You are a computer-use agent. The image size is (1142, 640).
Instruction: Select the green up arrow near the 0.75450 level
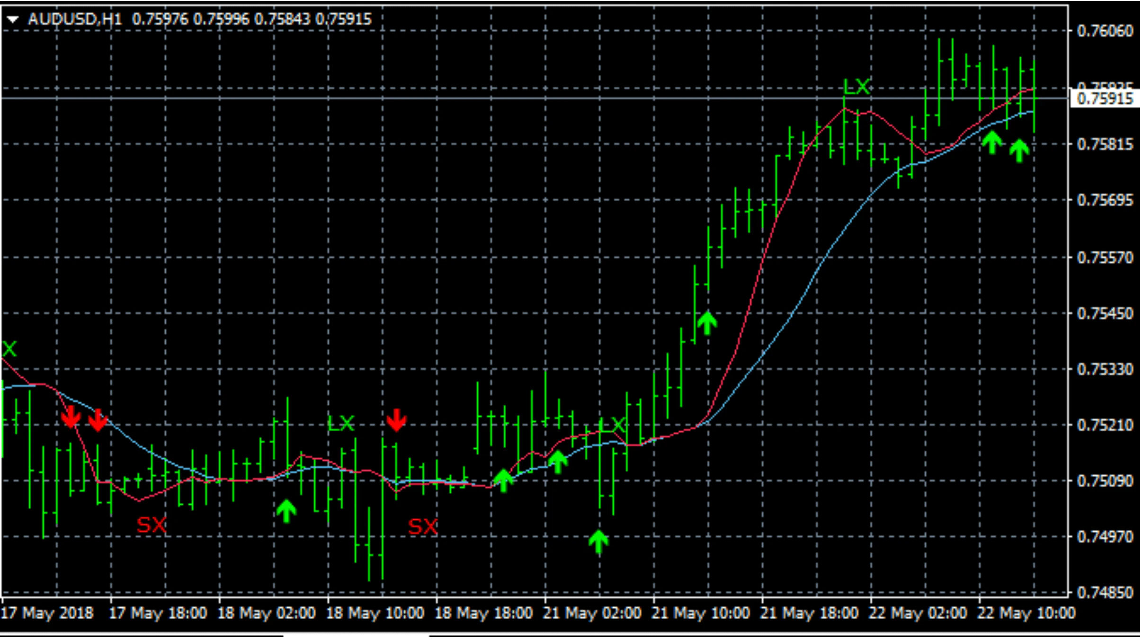[x=707, y=323]
